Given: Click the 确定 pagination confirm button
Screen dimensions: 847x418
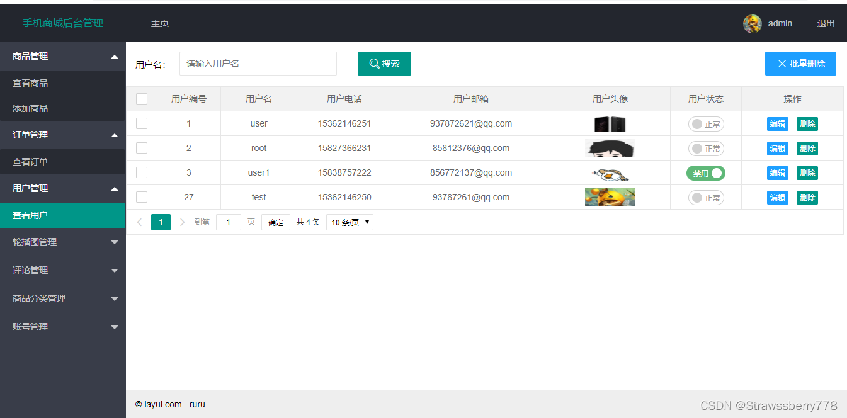Looking at the screenshot, I should click(x=276, y=222).
